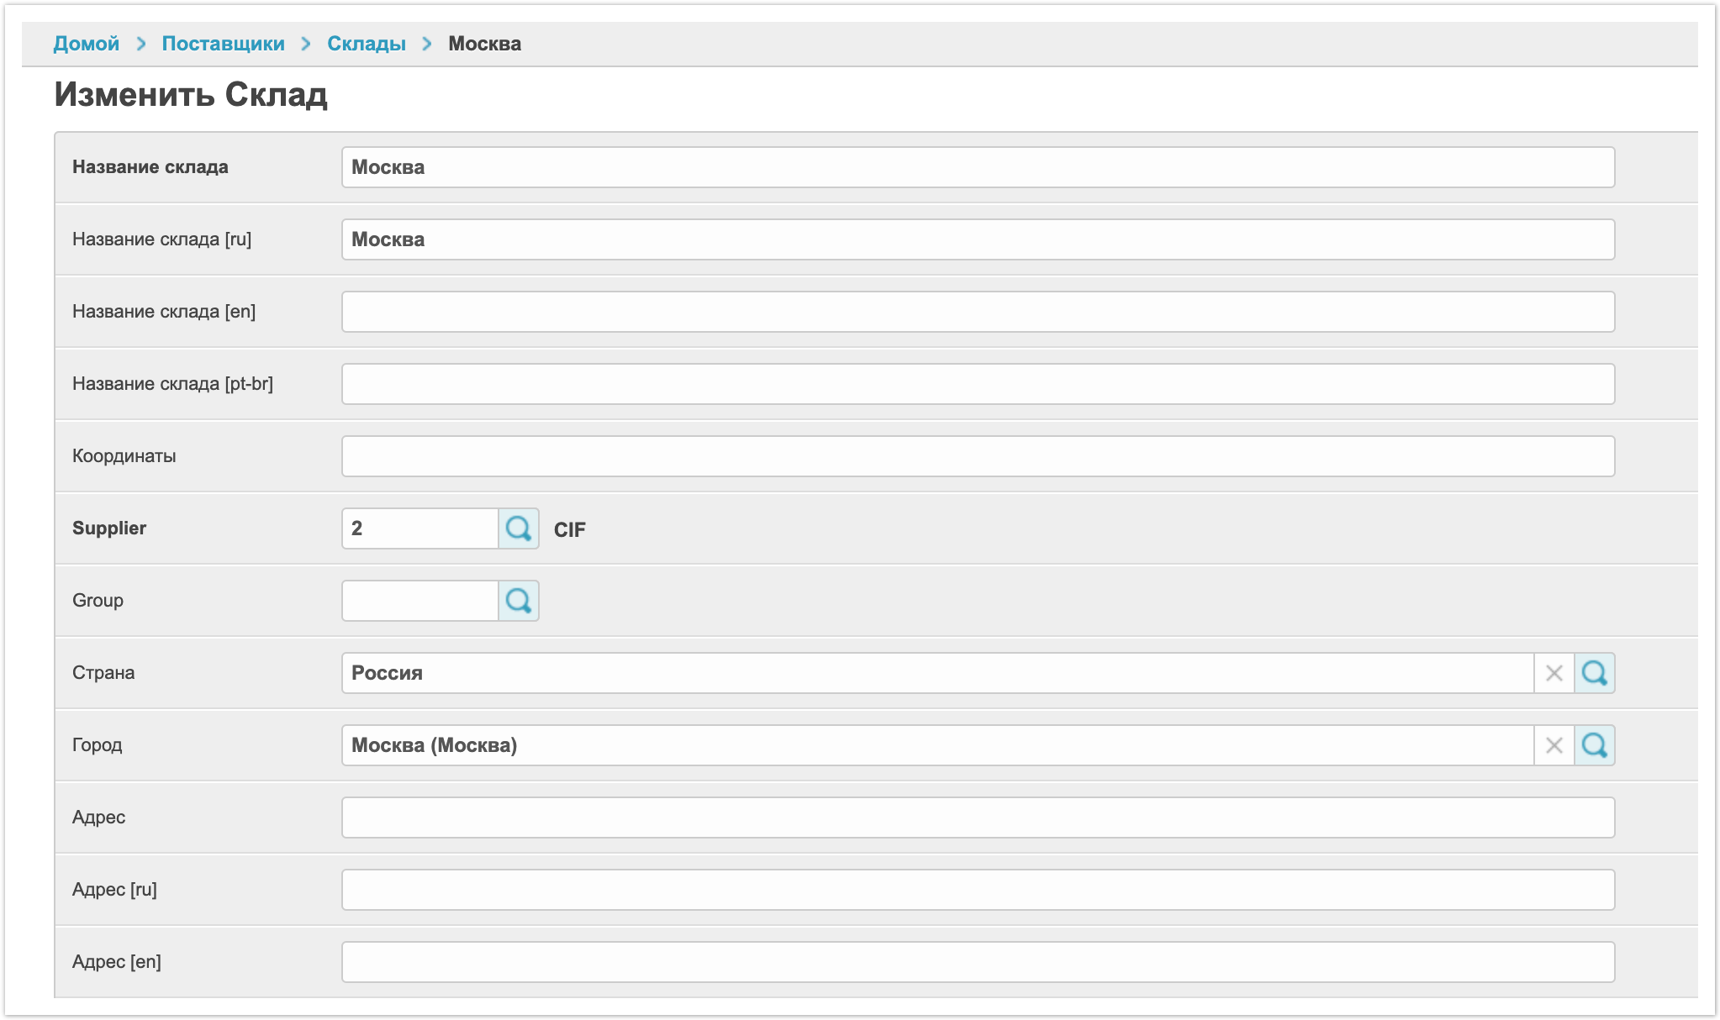Click the Город field showing Москва
1720x1020 pixels.
click(x=937, y=745)
